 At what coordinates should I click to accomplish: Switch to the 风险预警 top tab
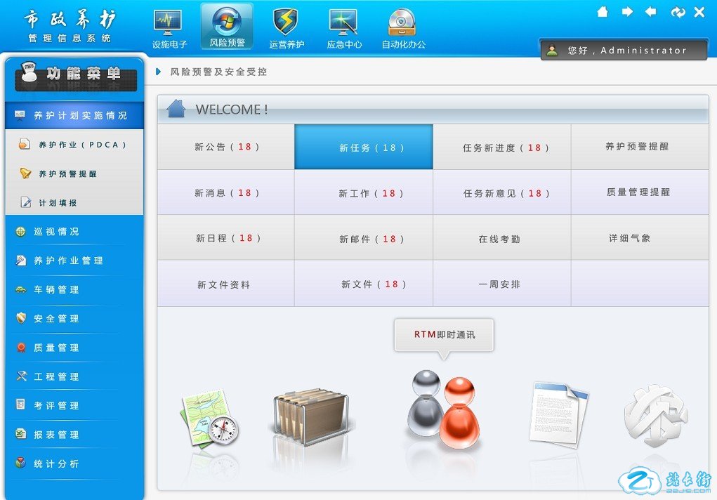[x=227, y=27]
